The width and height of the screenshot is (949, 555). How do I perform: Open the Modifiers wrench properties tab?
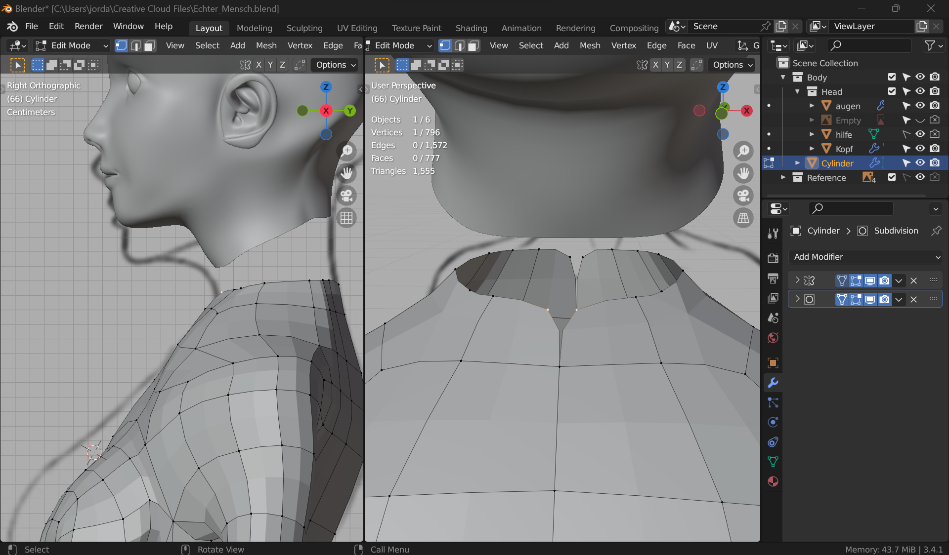773,383
